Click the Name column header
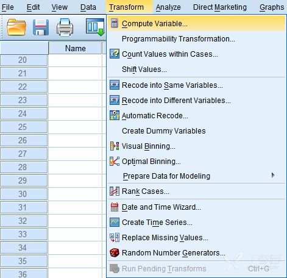The width and height of the screenshot is (287, 278). [x=76, y=48]
